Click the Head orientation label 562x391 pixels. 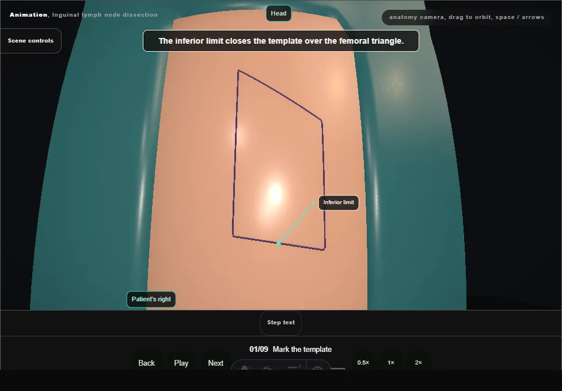[x=279, y=14]
